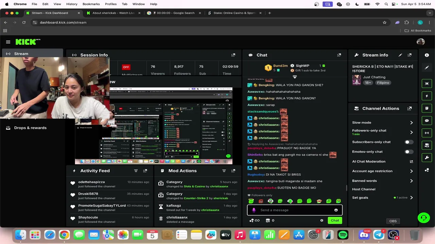
Task: Toggle stream preview panel in right sidebar
Action: pyautogui.click(x=427, y=84)
